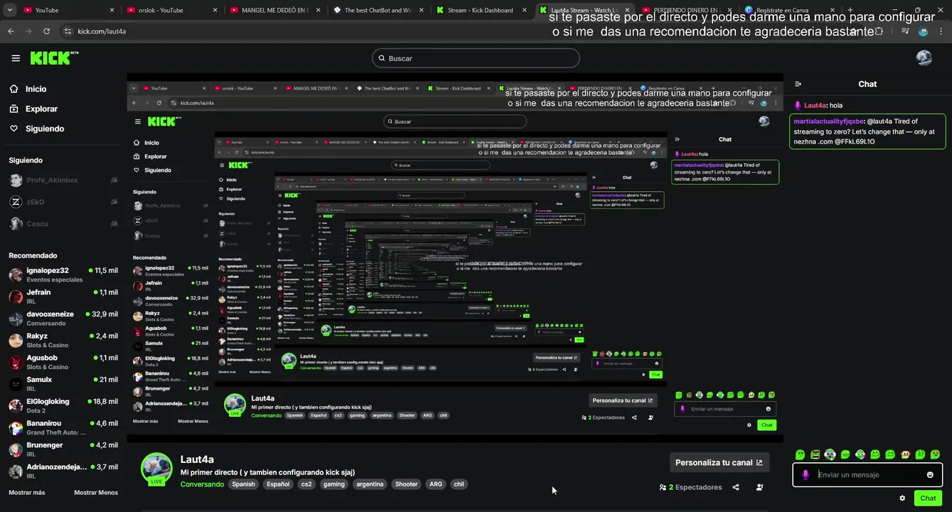Open the emoji picker in message box
The height and width of the screenshot is (512, 952).
click(x=930, y=474)
